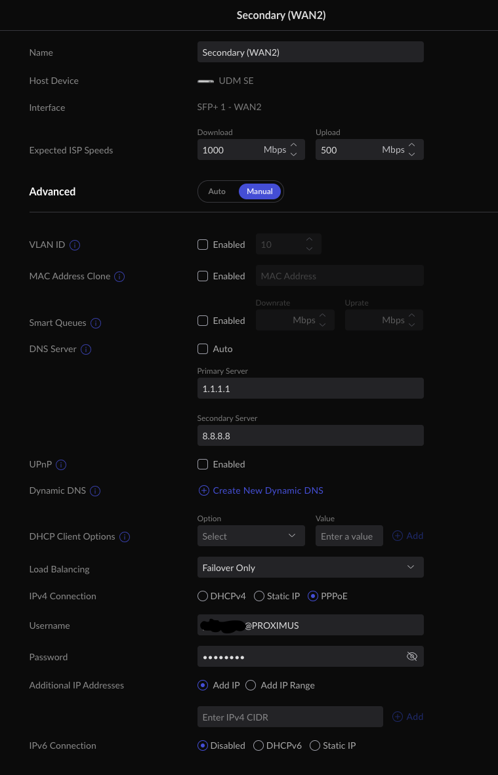Reveal password with the eye icon
Screen dimensions: 498x775
(412, 656)
